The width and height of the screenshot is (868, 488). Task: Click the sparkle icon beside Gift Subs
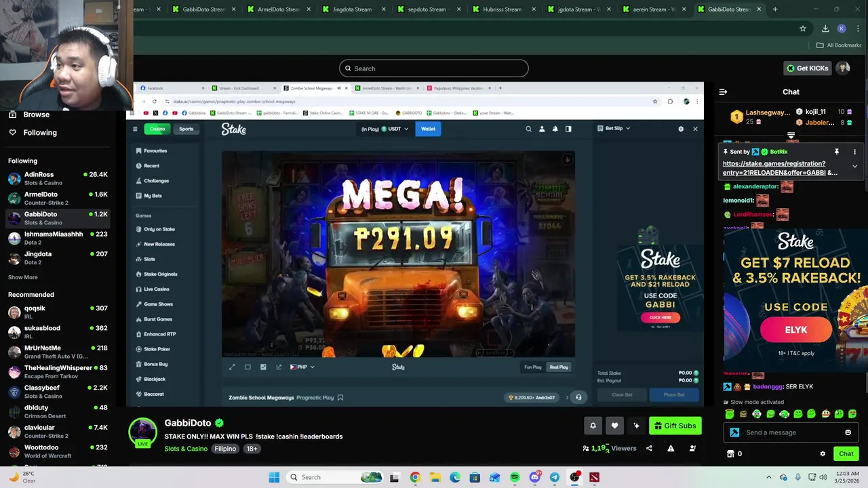click(x=636, y=426)
